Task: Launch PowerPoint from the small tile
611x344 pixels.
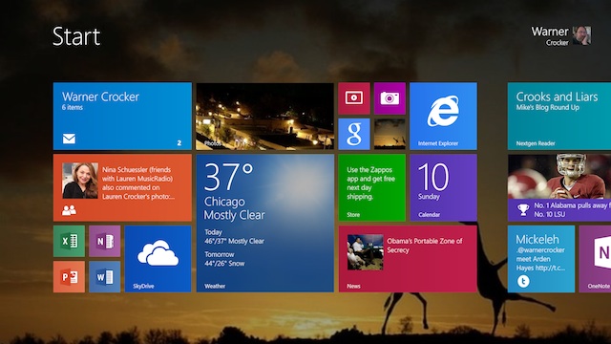Action: 69,277
